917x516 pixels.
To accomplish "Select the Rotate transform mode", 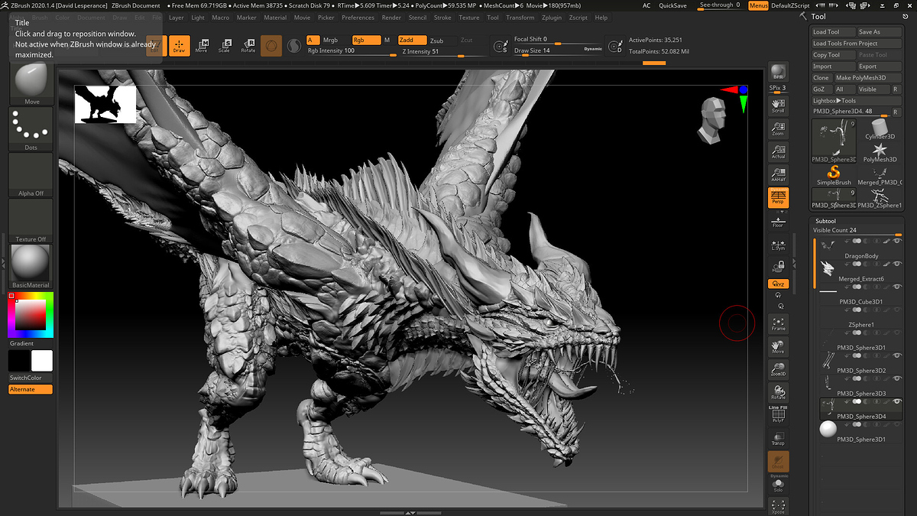I will coord(248,46).
